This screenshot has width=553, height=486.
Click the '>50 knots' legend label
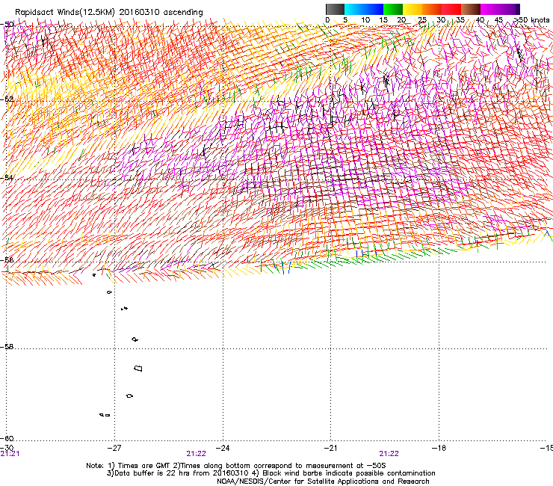pos(531,19)
